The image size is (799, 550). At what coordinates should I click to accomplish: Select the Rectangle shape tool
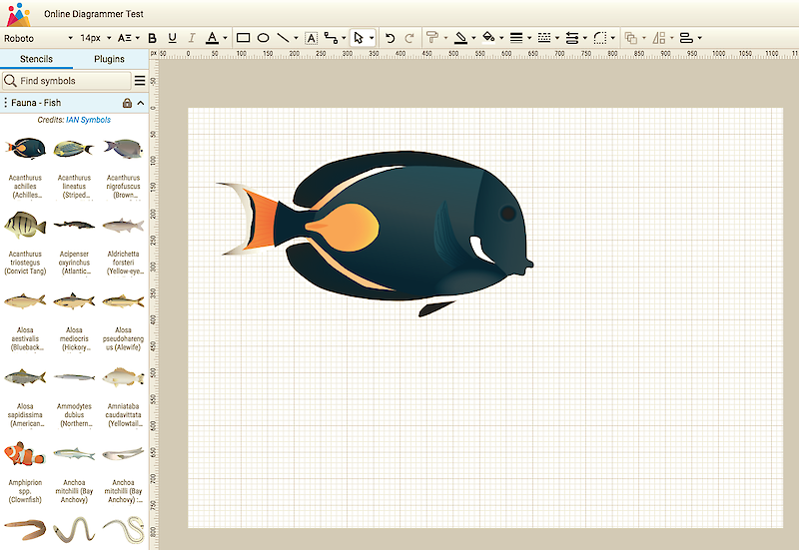coord(243,38)
